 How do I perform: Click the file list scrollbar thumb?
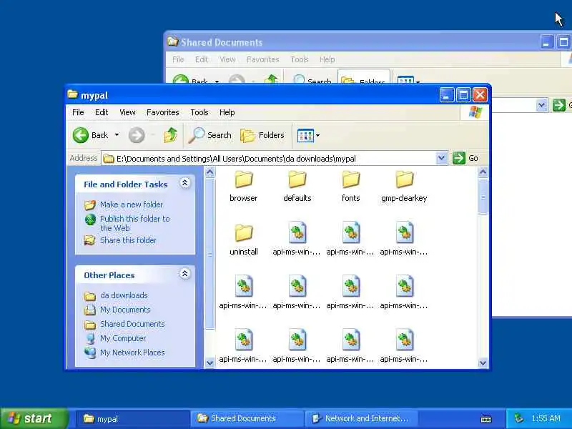pyautogui.click(x=483, y=197)
